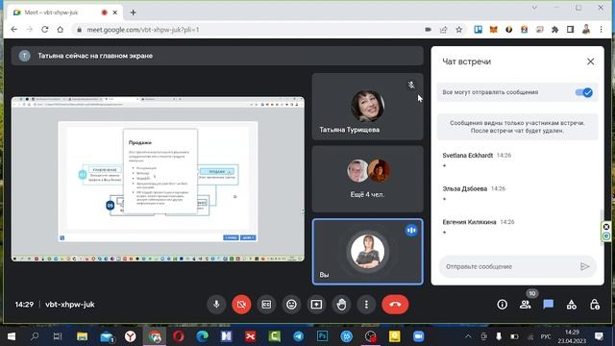Toggle 'Все могут отправлять сообщения' switch
The image size is (615, 346).
click(583, 92)
